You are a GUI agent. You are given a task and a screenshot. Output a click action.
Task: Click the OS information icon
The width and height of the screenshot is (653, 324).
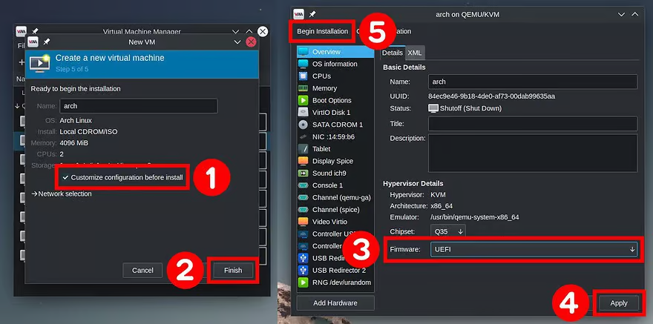tap(303, 64)
